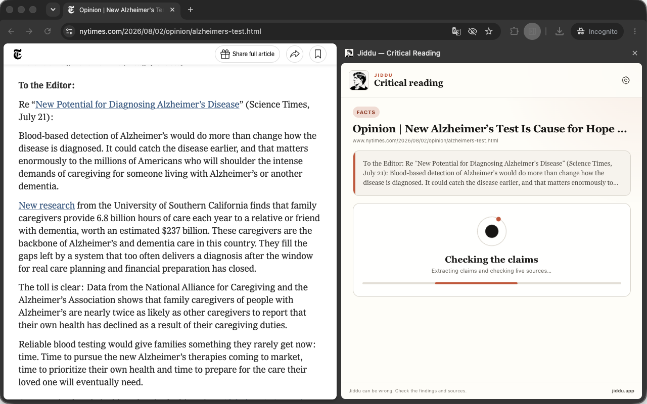This screenshot has width=647, height=404.
Task: Click the jiddu.app footer link
Action: click(623, 391)
